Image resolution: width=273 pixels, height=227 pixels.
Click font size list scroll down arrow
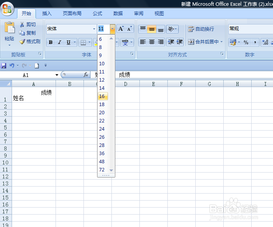[x=111, y=170]
